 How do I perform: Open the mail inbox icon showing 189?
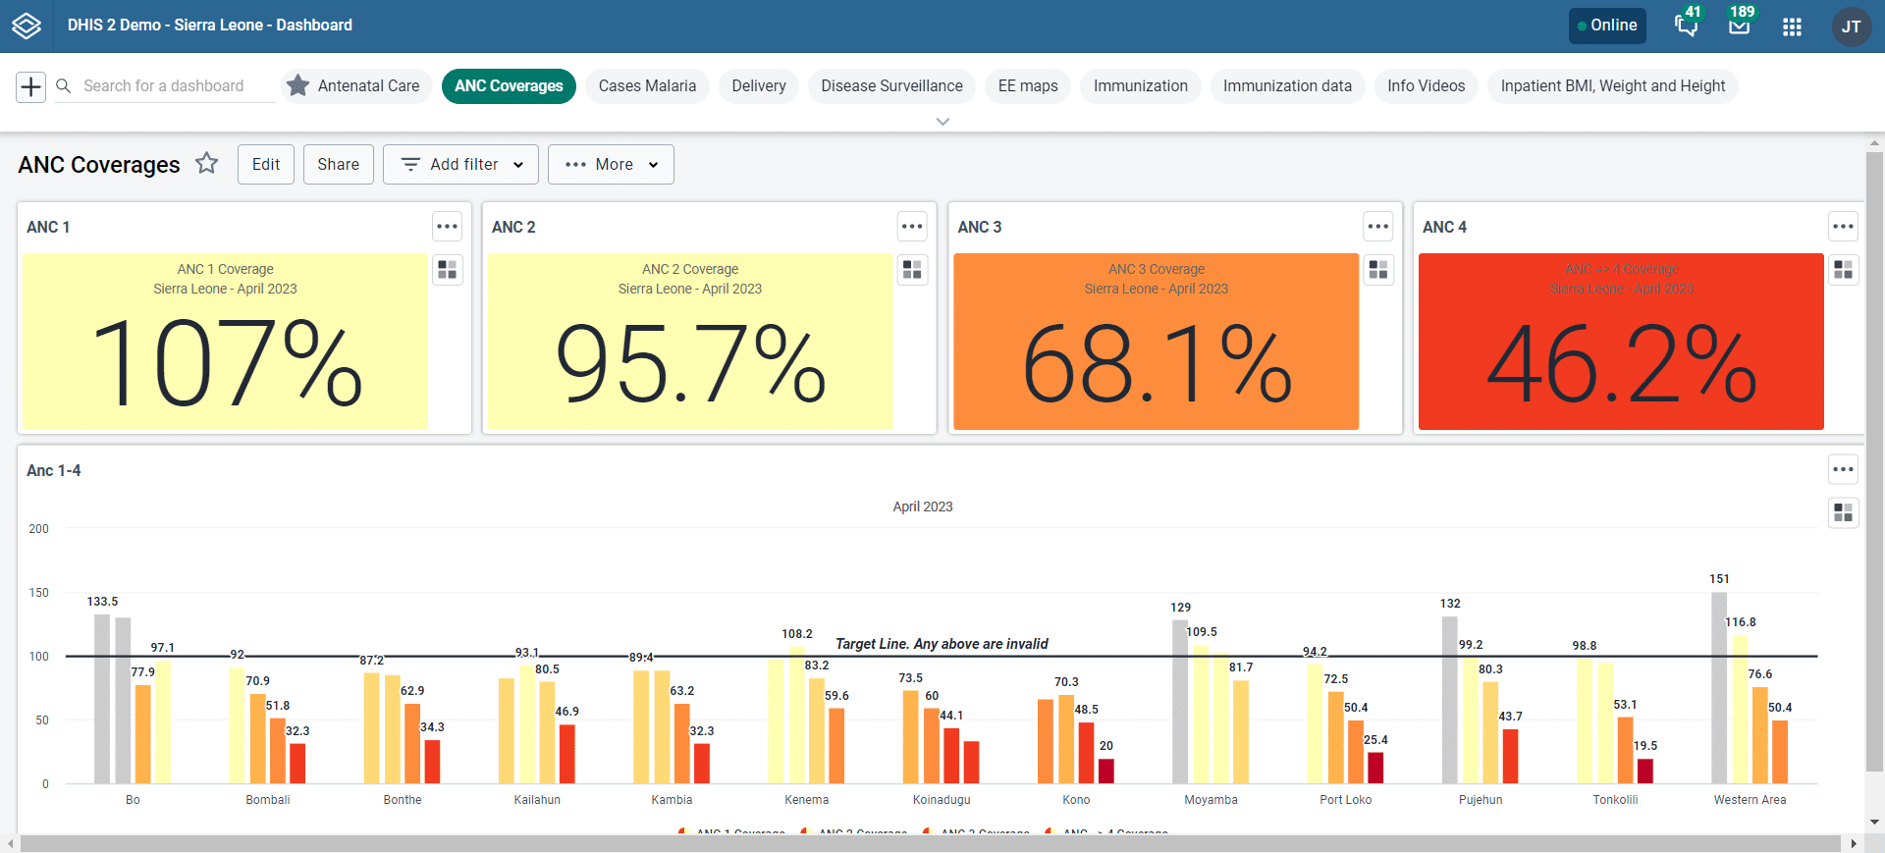tap(1739, 26)
